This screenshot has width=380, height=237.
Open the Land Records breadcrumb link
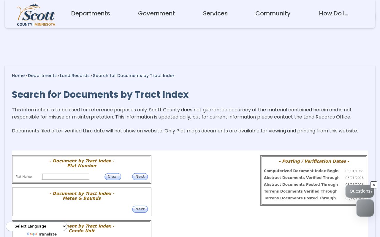coord(75,76)
